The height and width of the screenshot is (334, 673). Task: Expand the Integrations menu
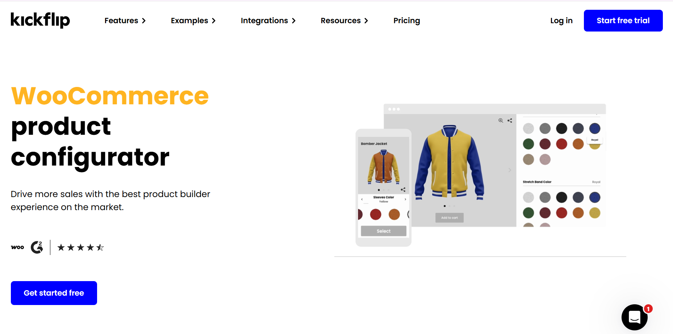[268, 21]
